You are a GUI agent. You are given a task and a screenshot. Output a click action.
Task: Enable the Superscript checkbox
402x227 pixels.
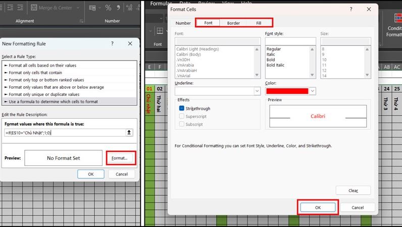click(x=181, y=117)
